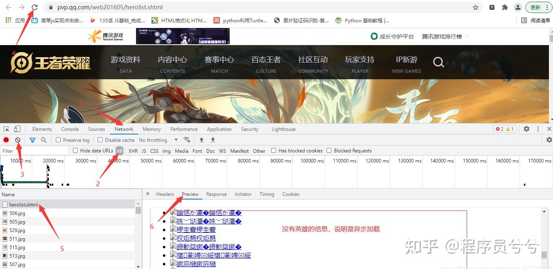The height and width of the screenshot is (269, 553).
Task: Expand the 腾讯游戏排行榜 dropdown
Action: (x=445, y=37)
